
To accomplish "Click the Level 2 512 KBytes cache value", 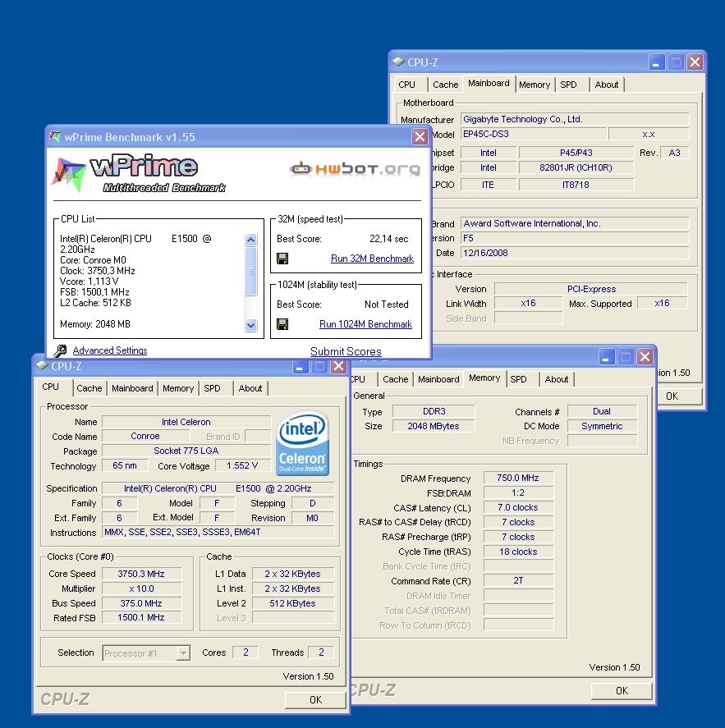I will pyautogui.click(x=292, y=603).
